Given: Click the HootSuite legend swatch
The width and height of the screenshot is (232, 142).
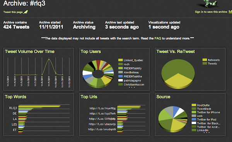Looking at the screenshot, I should 194,105.
